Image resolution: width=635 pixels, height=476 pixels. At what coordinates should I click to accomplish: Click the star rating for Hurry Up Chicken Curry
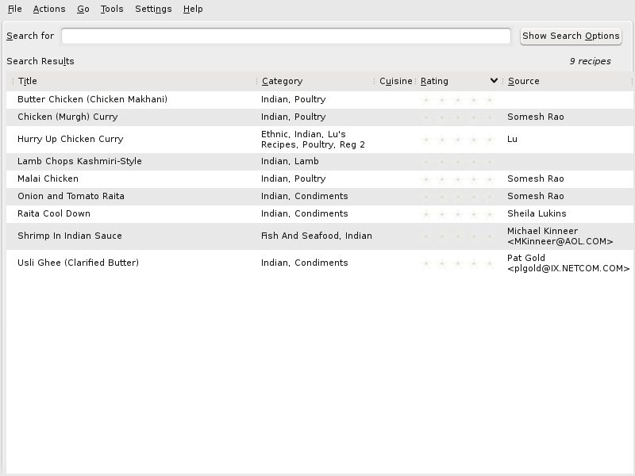(457, 140)
